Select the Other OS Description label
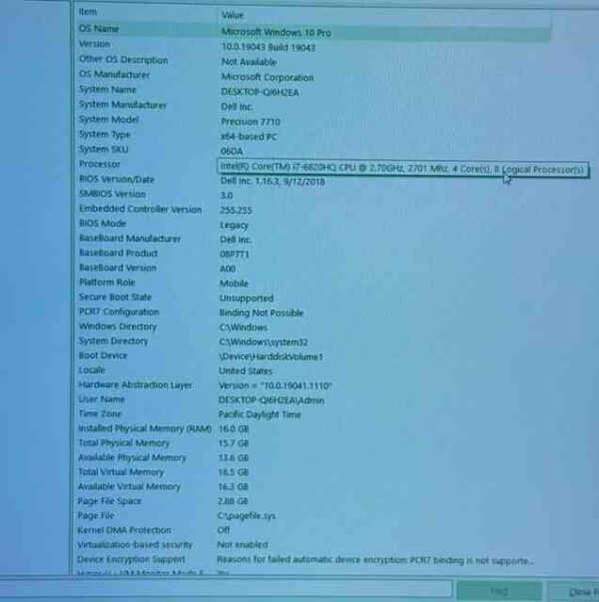The height and width of the screenshot is (602, 599). coord(123,60)
